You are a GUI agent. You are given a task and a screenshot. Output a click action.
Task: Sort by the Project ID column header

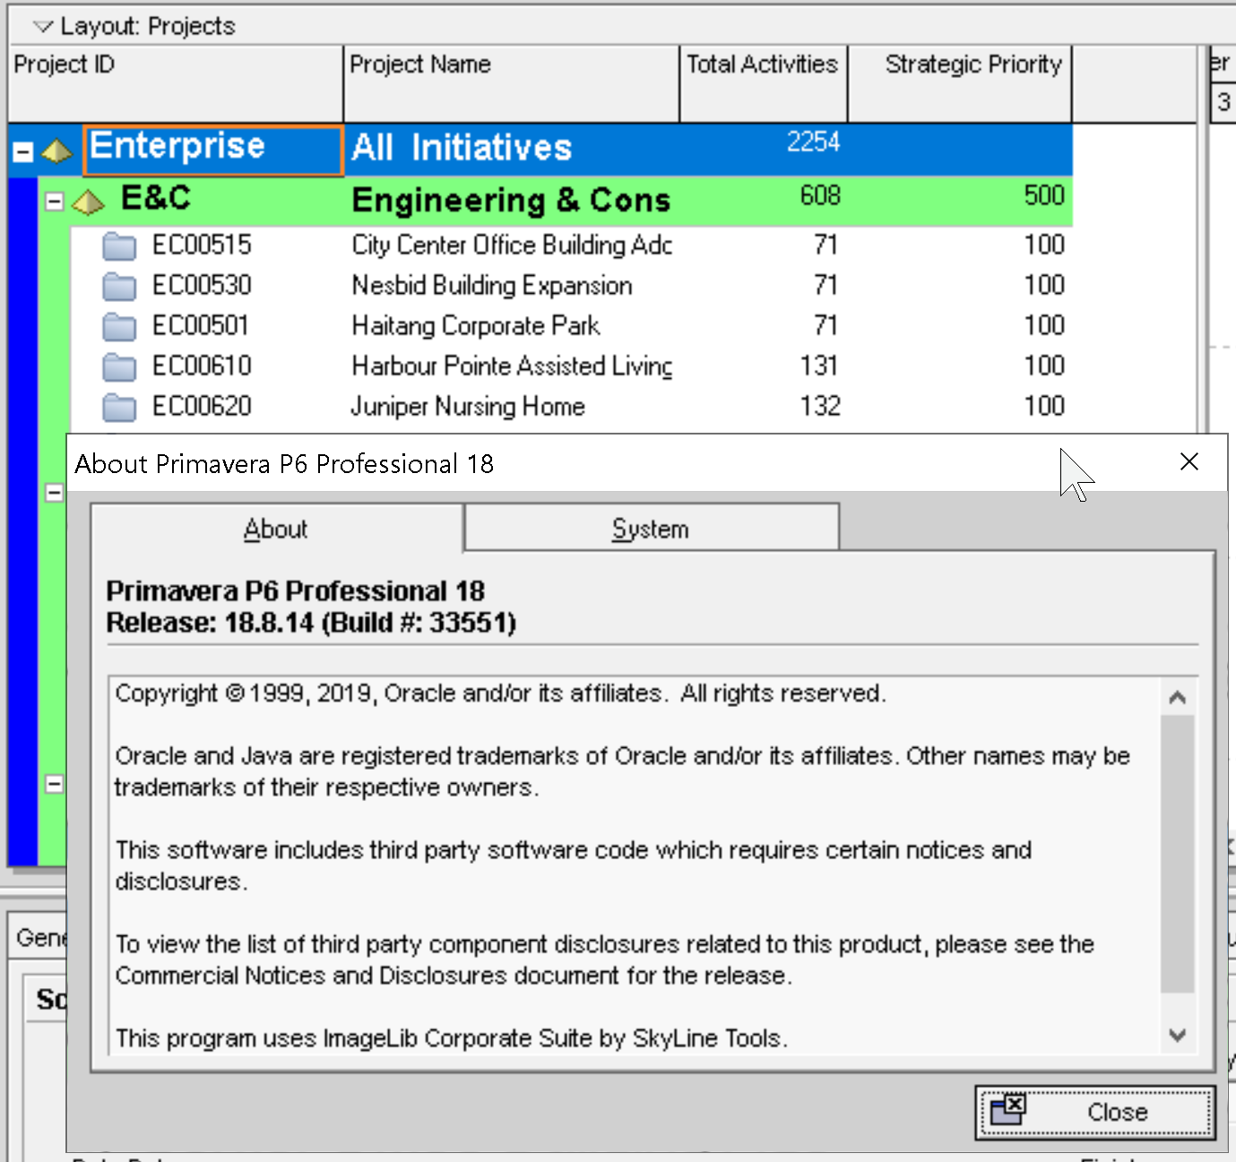[x=176, y=83]
